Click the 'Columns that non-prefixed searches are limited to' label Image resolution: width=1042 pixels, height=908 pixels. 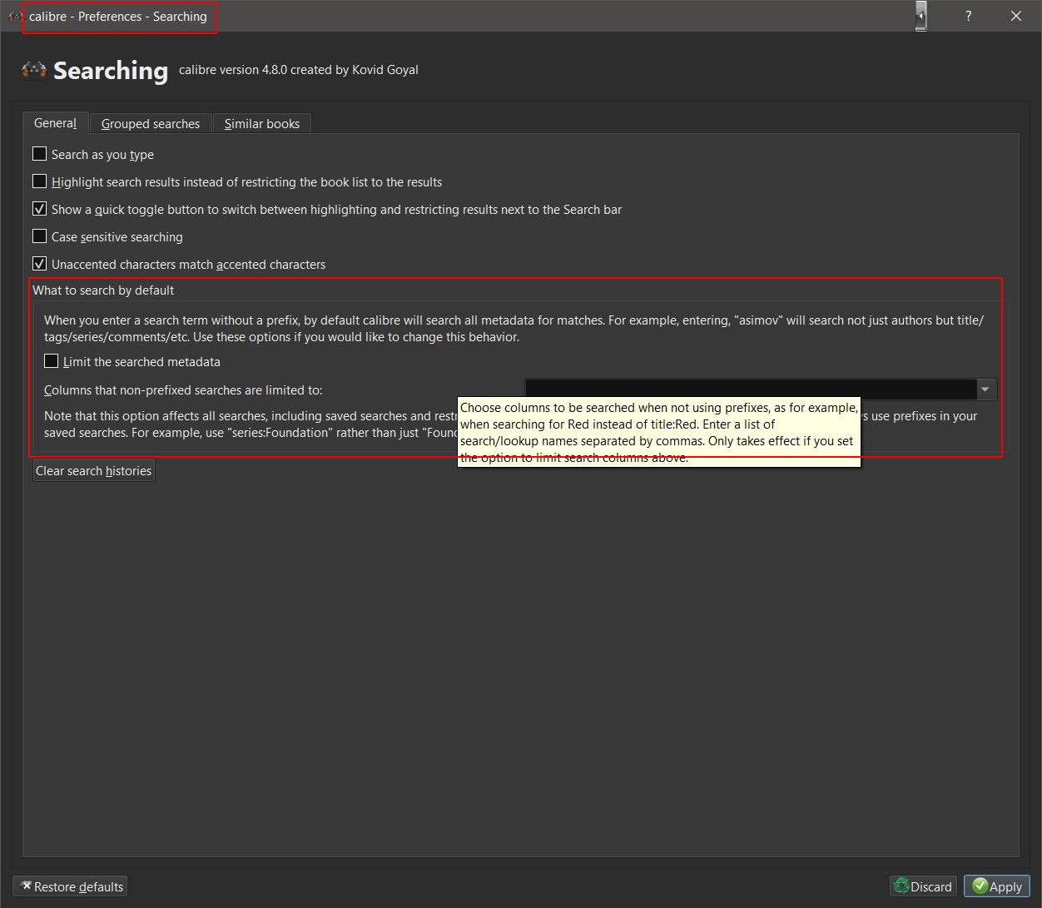(183, 389)
